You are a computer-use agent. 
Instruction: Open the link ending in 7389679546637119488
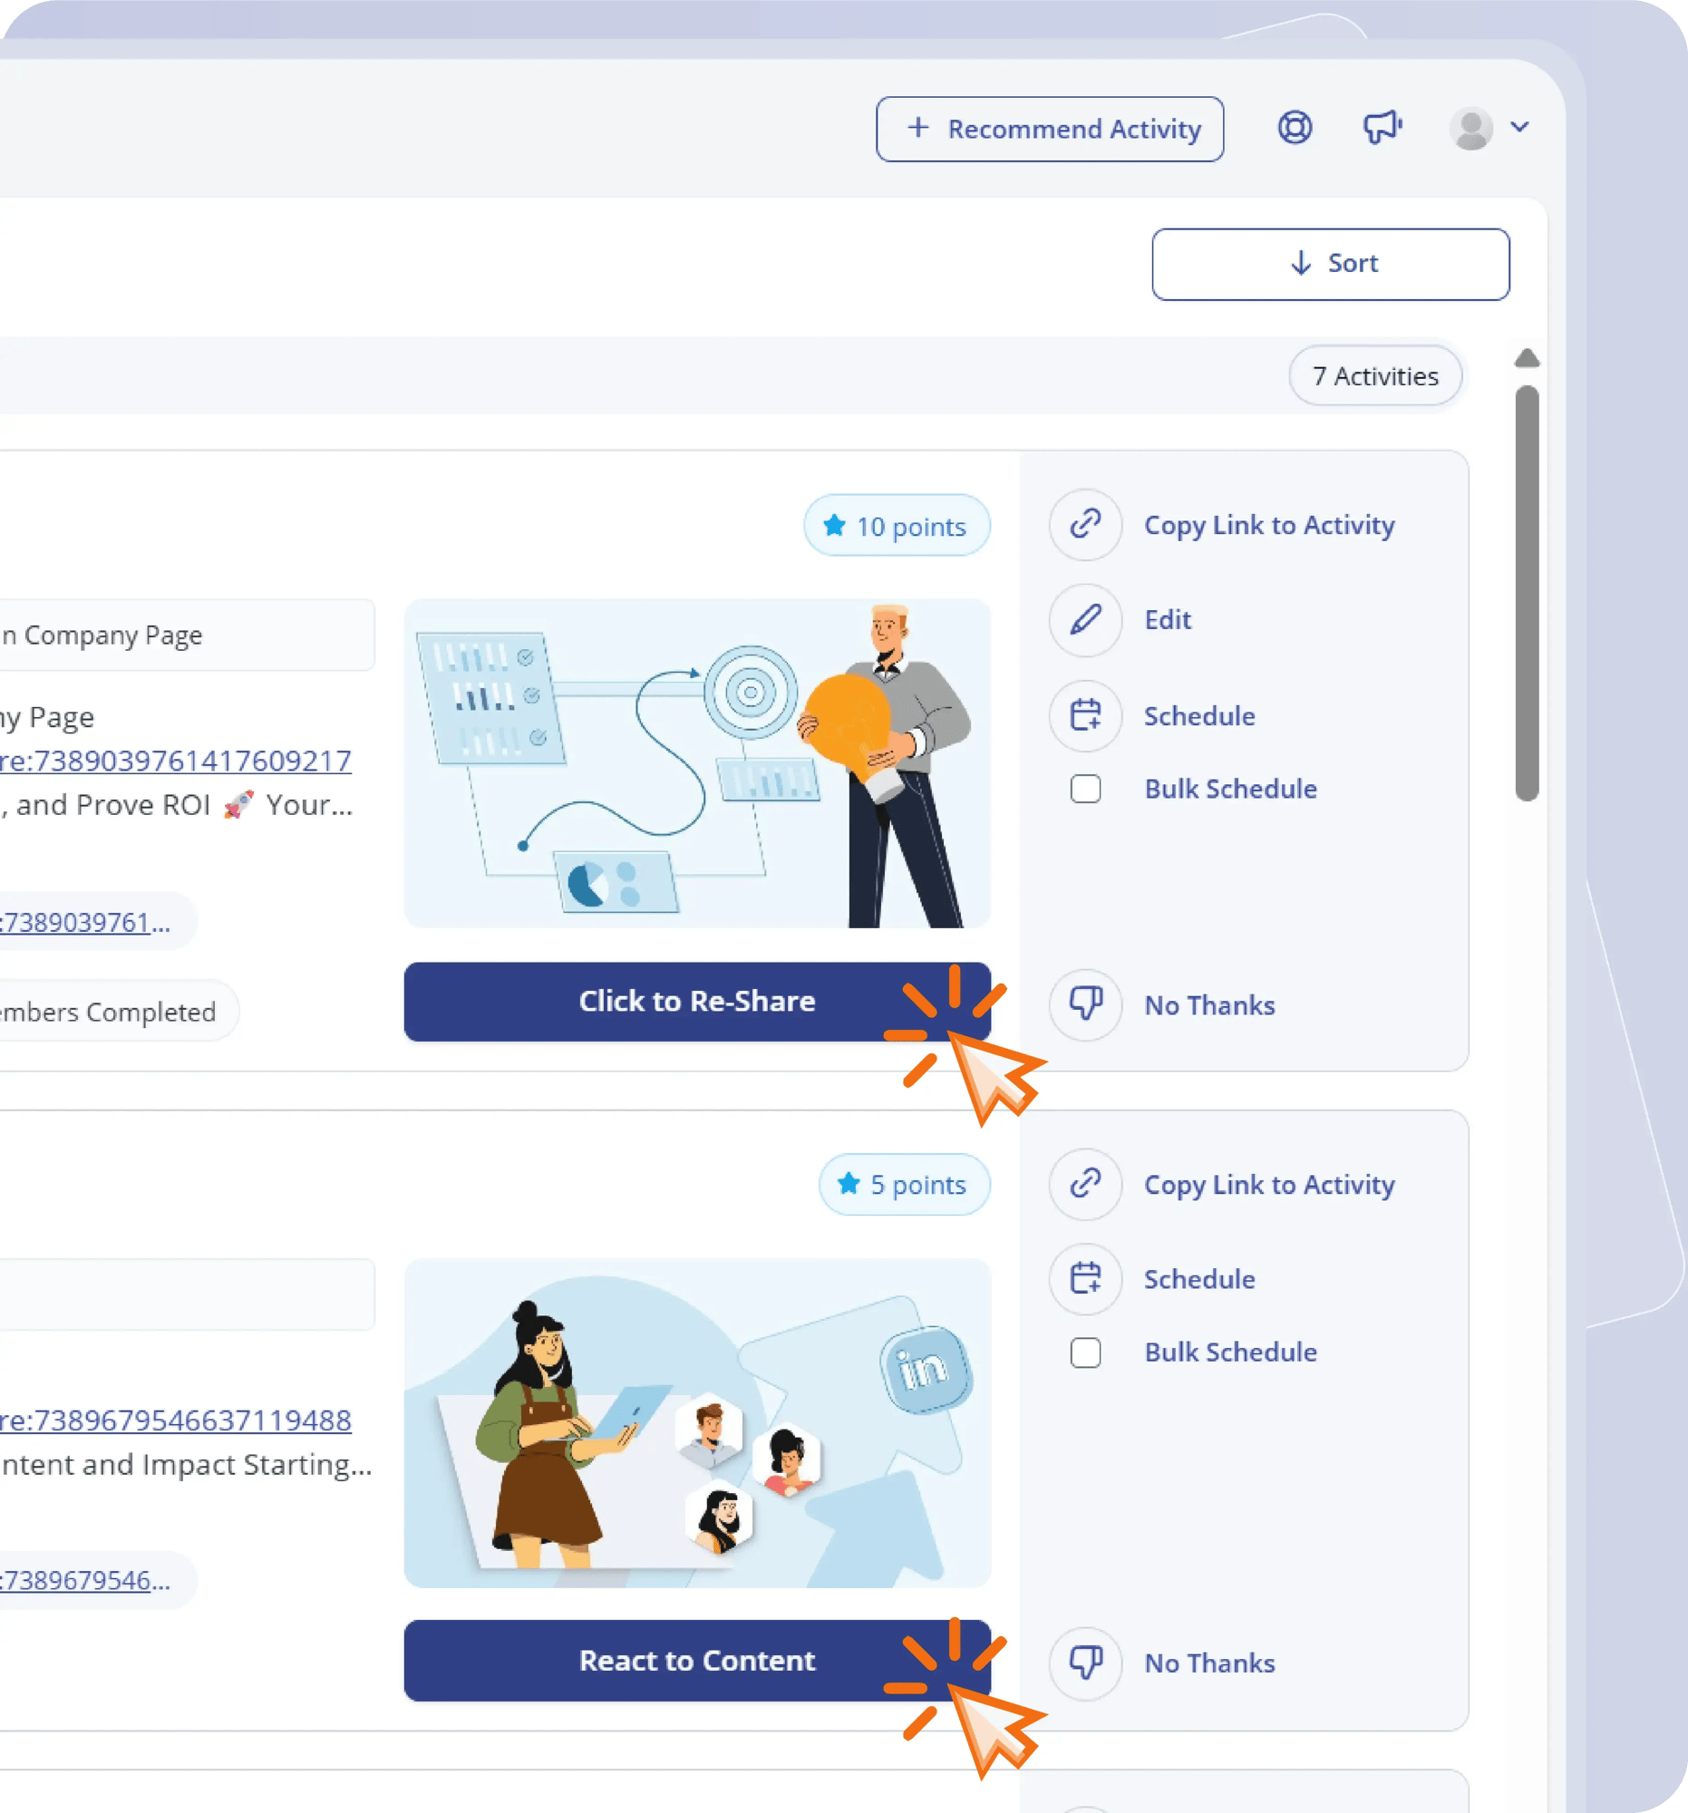coord(175,1420)
